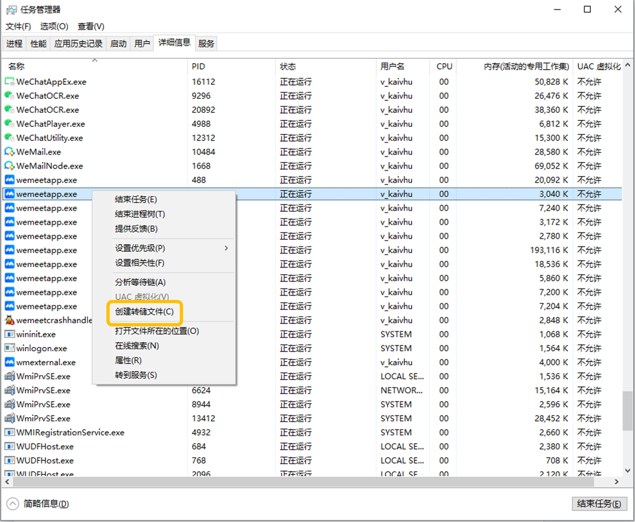Sort by the 用户名 column header
The width and height of the screenshot is (635, 522).
[x=403, y=66]
